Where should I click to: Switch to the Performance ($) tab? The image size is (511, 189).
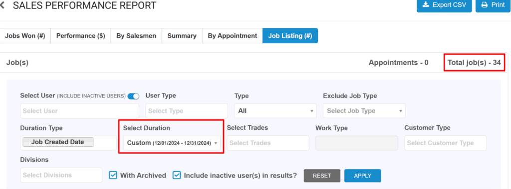tap(80, 36)
